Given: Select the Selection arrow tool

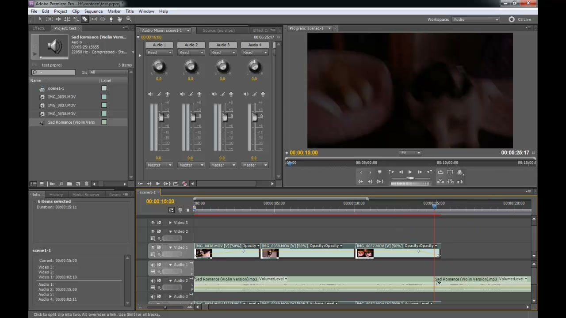Looking at the screenshot, I should point(40,19).
